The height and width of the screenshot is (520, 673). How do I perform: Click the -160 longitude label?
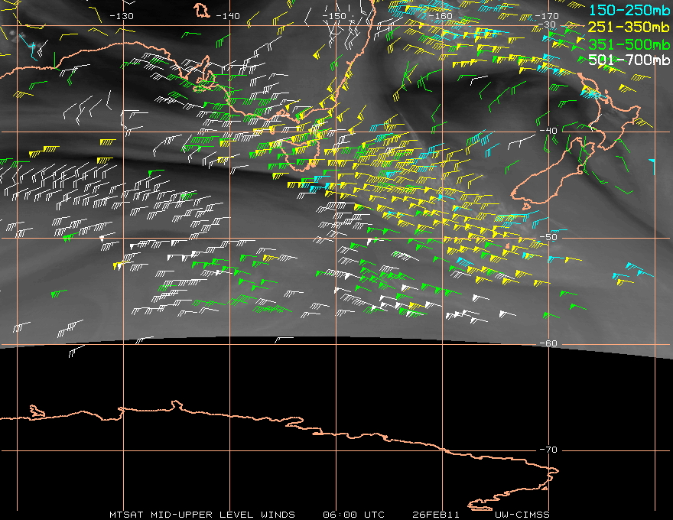tap(441, 16)
